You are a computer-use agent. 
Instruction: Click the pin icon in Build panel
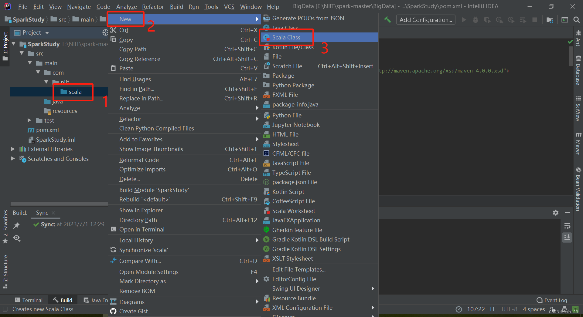coord(16,225)
